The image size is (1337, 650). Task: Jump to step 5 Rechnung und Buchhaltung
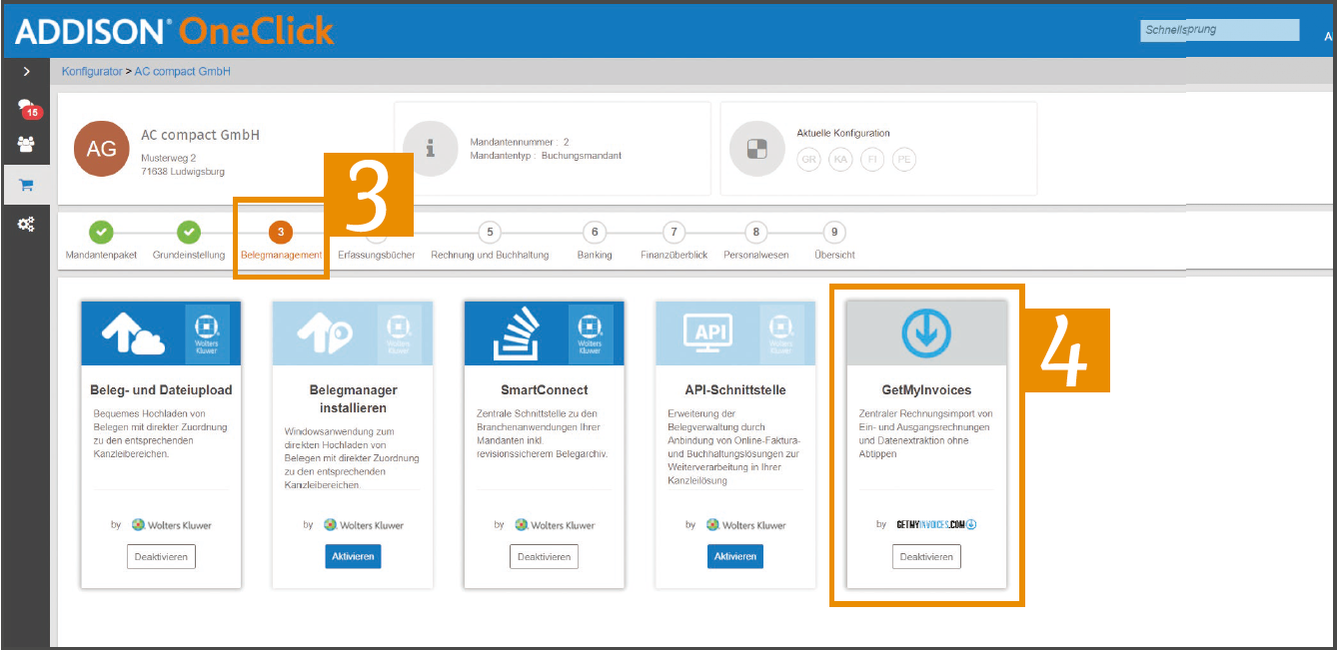tap(490, 241)
